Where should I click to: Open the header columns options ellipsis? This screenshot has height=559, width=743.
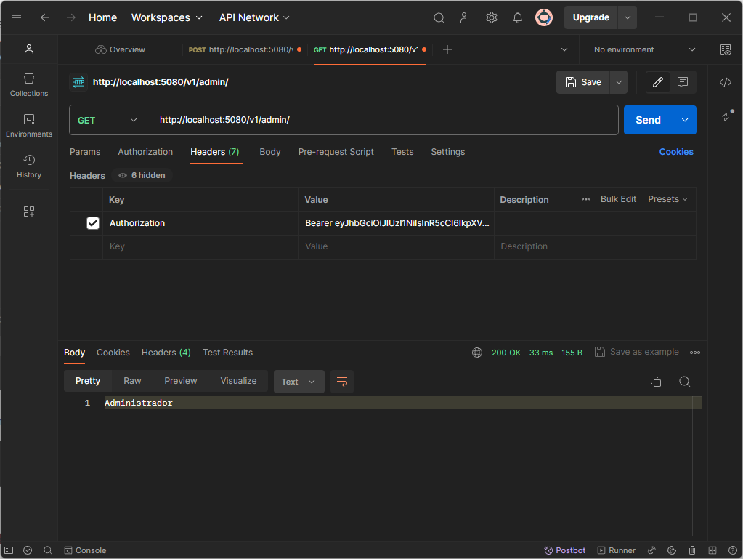pyautogui.click(x=586, y=200)
